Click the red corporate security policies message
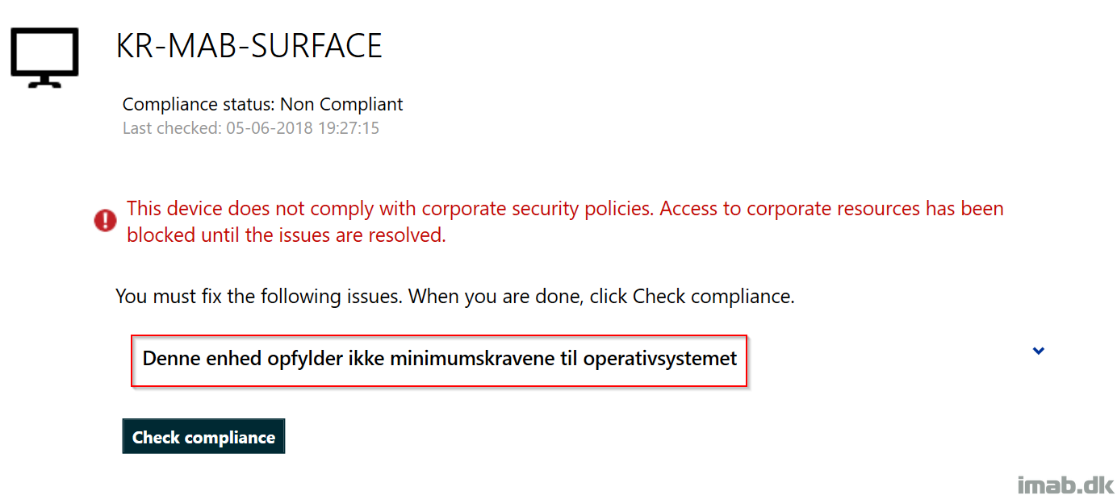 pyautogui.click(x=565, y=222)
